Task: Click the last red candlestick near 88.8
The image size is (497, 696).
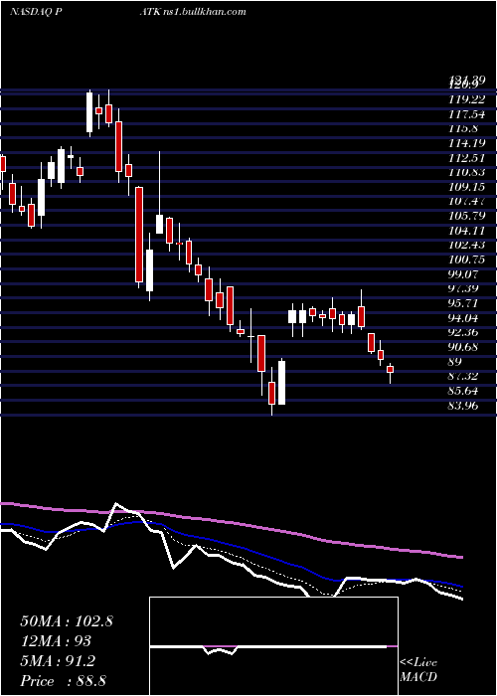Action: click(x=390, y=369)
